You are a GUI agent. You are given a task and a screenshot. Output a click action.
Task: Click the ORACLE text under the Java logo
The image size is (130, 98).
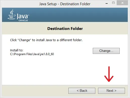pyautogui.click(x=23, y=20)
